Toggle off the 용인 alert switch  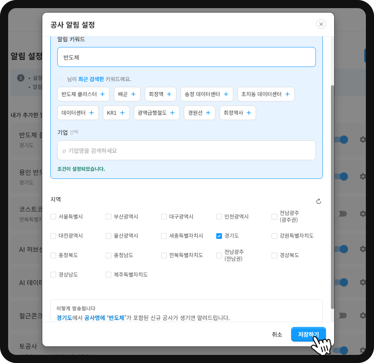(x=341, y=176)
